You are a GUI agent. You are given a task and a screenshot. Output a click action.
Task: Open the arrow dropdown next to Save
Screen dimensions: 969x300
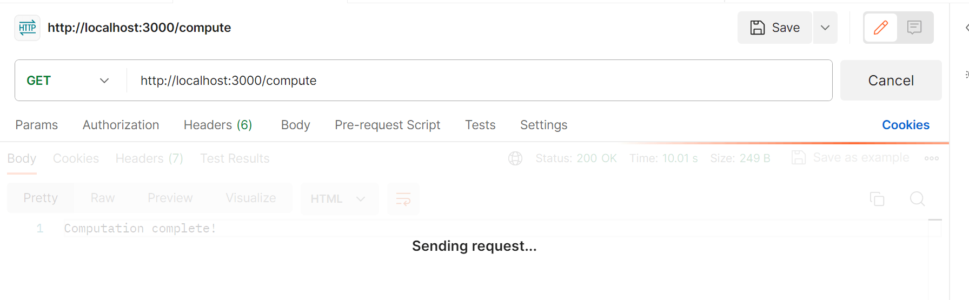[x=825, y=28]
